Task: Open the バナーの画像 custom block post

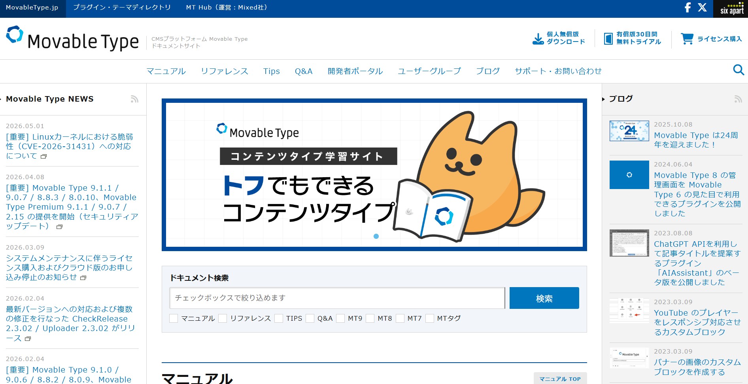Action: (697, 367)
